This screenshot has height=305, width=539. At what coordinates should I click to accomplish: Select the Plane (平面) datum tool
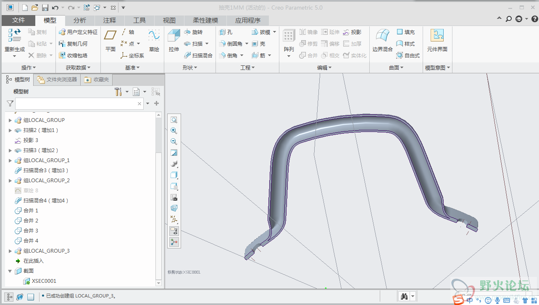(110, 41)
